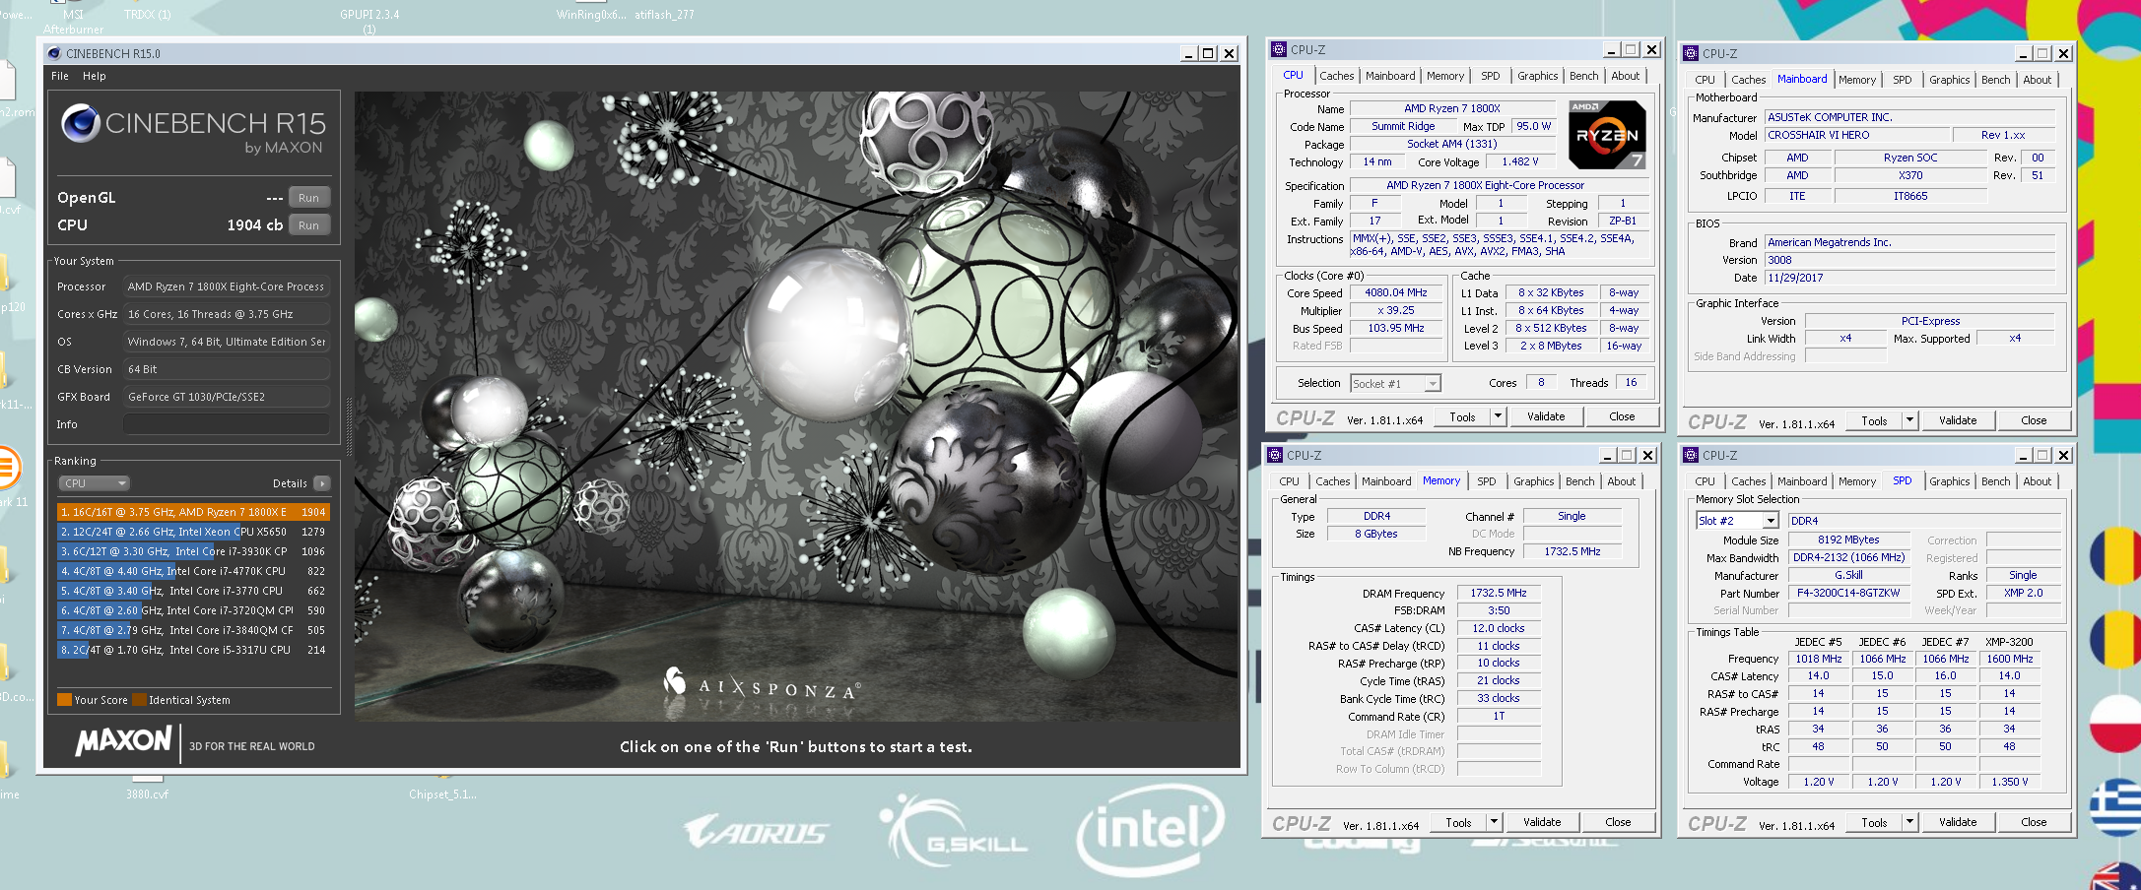Click CAS# Latency value 12.0 clocks
Screen dimensions: 2141x890
click(1498, 628)
